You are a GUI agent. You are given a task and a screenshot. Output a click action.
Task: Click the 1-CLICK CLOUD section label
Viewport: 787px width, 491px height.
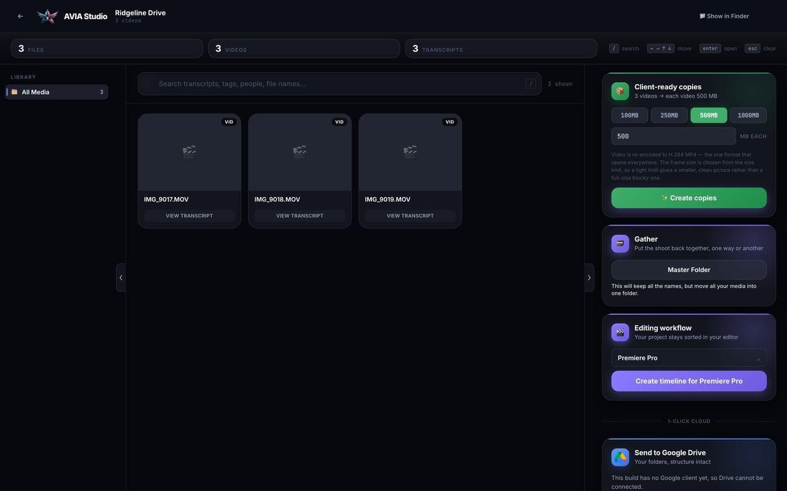click(689, 421)
